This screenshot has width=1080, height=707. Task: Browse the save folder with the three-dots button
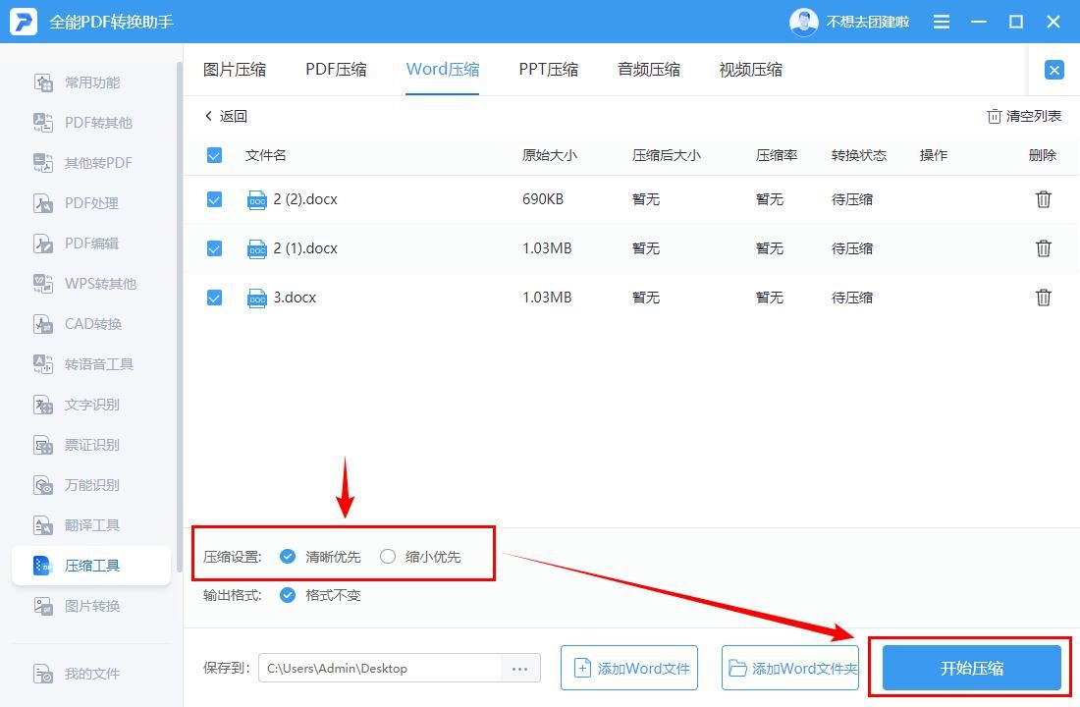click(520, 669)
